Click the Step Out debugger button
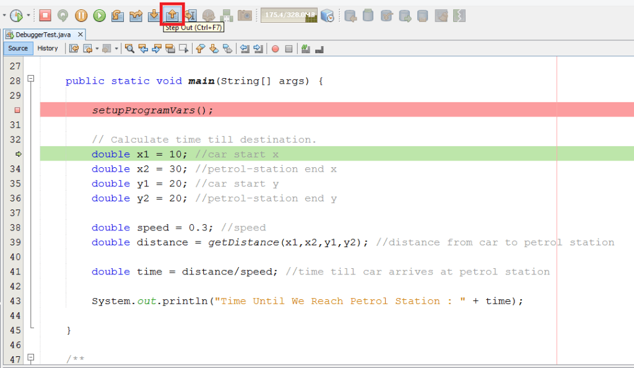Screen dimensions: 634x368 pyautogui.click(x=173, y=14)
